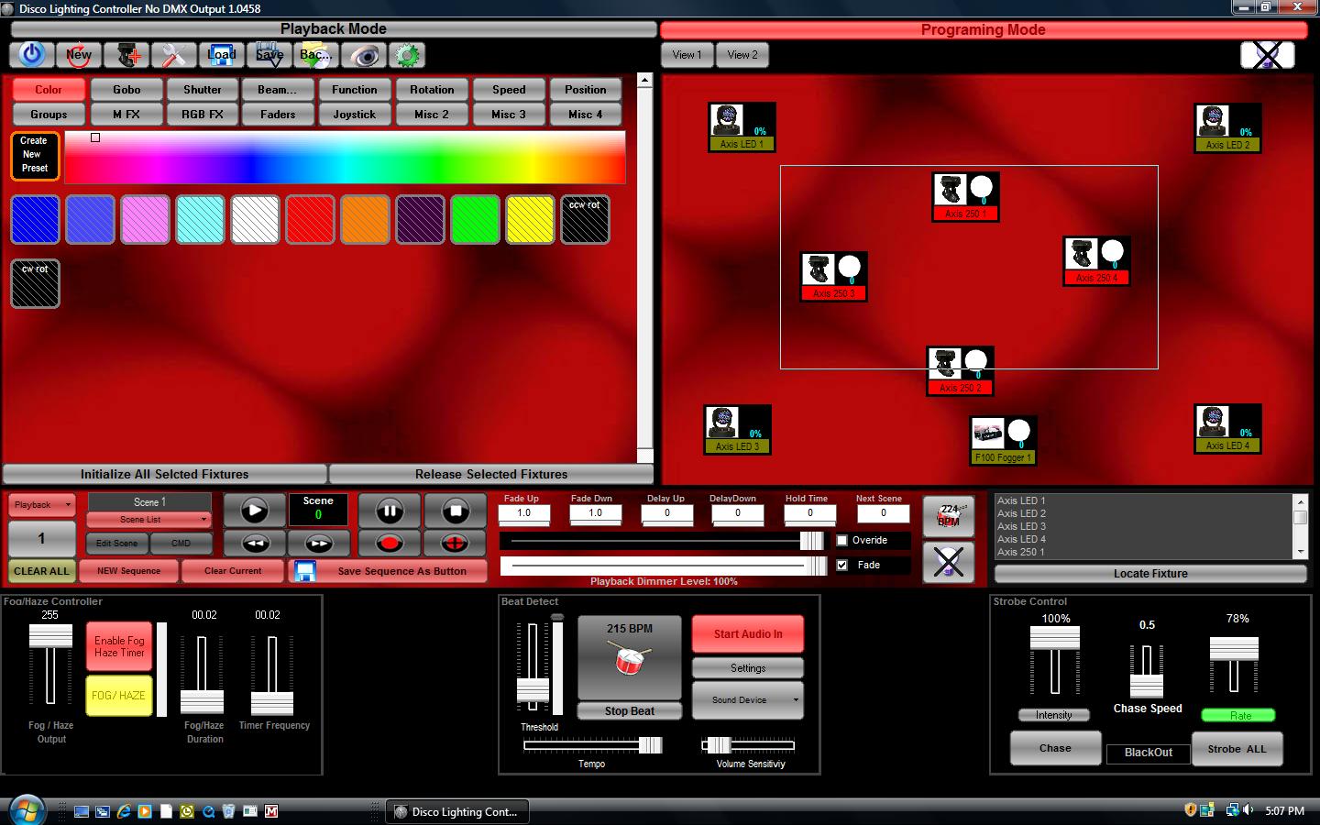Click the eye view icon in toolbar
Image resolution: width=1320 pixels, height=825 pixels.
point(365,55)
